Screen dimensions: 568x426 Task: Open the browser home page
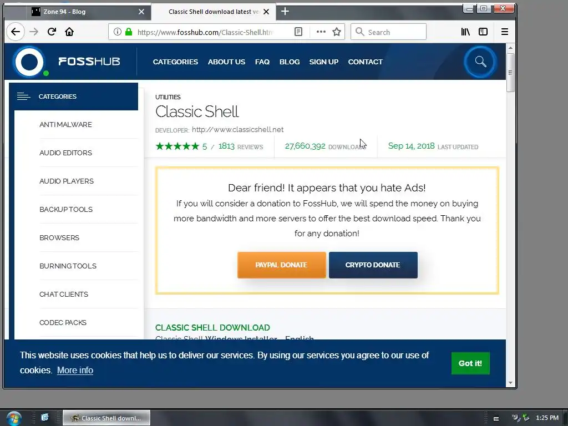point(69,32)
